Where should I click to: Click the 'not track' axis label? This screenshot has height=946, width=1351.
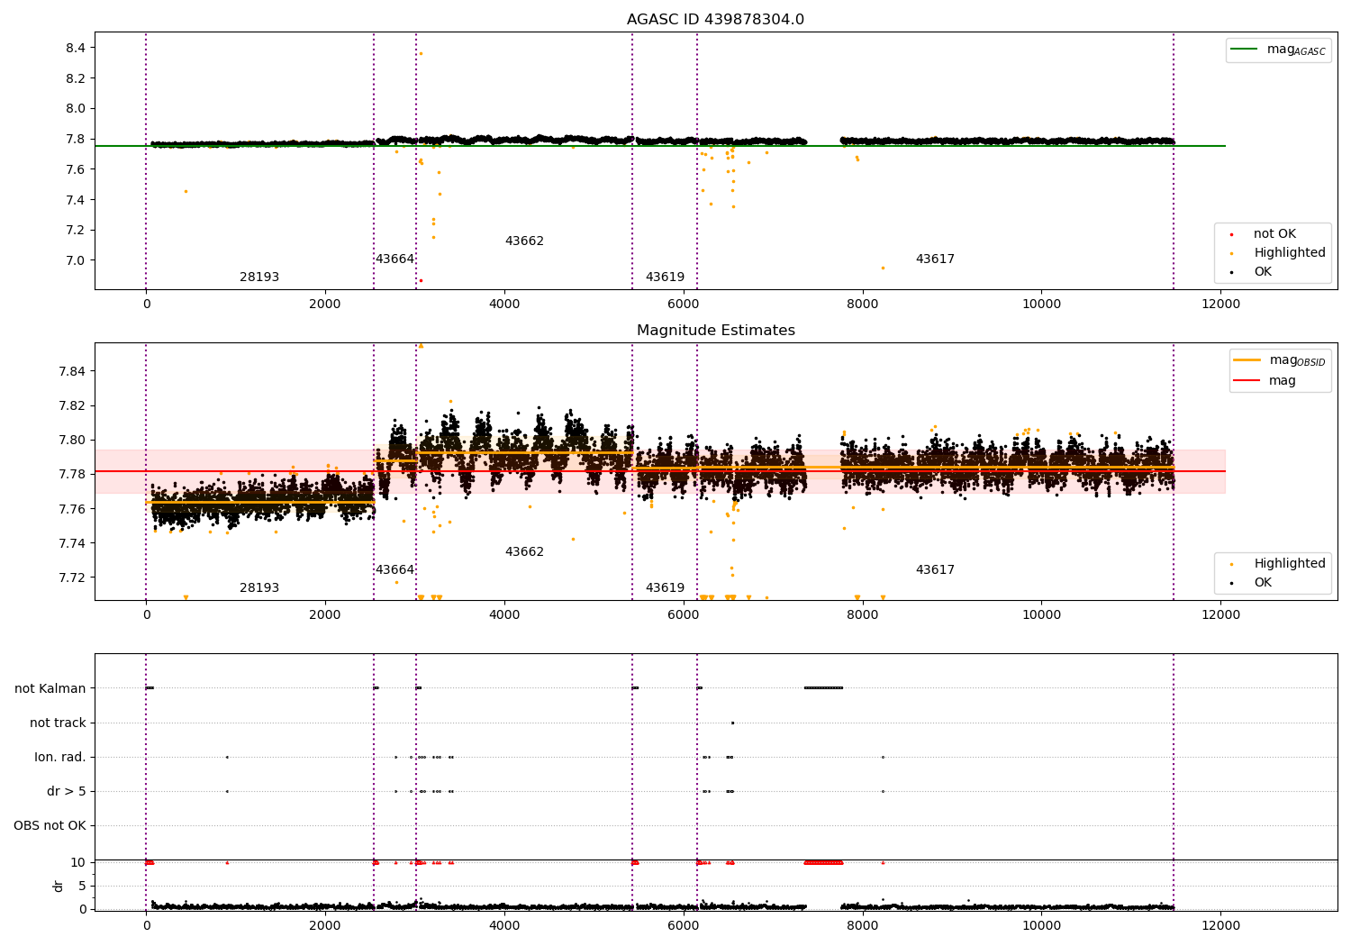click(x=58, y=723)
